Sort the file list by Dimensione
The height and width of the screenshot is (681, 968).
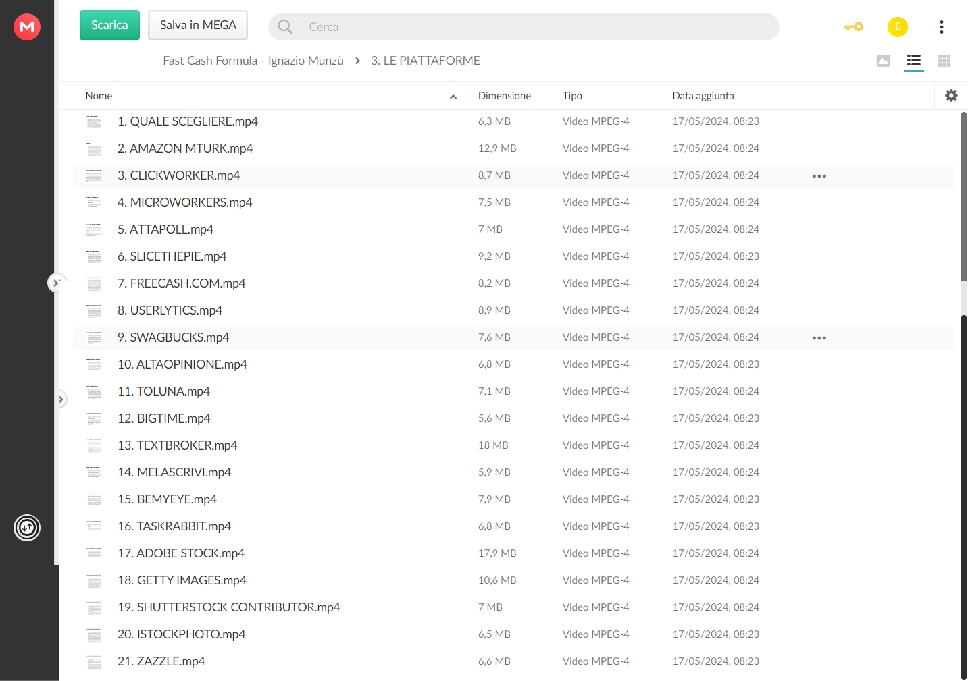pos(505,96)
